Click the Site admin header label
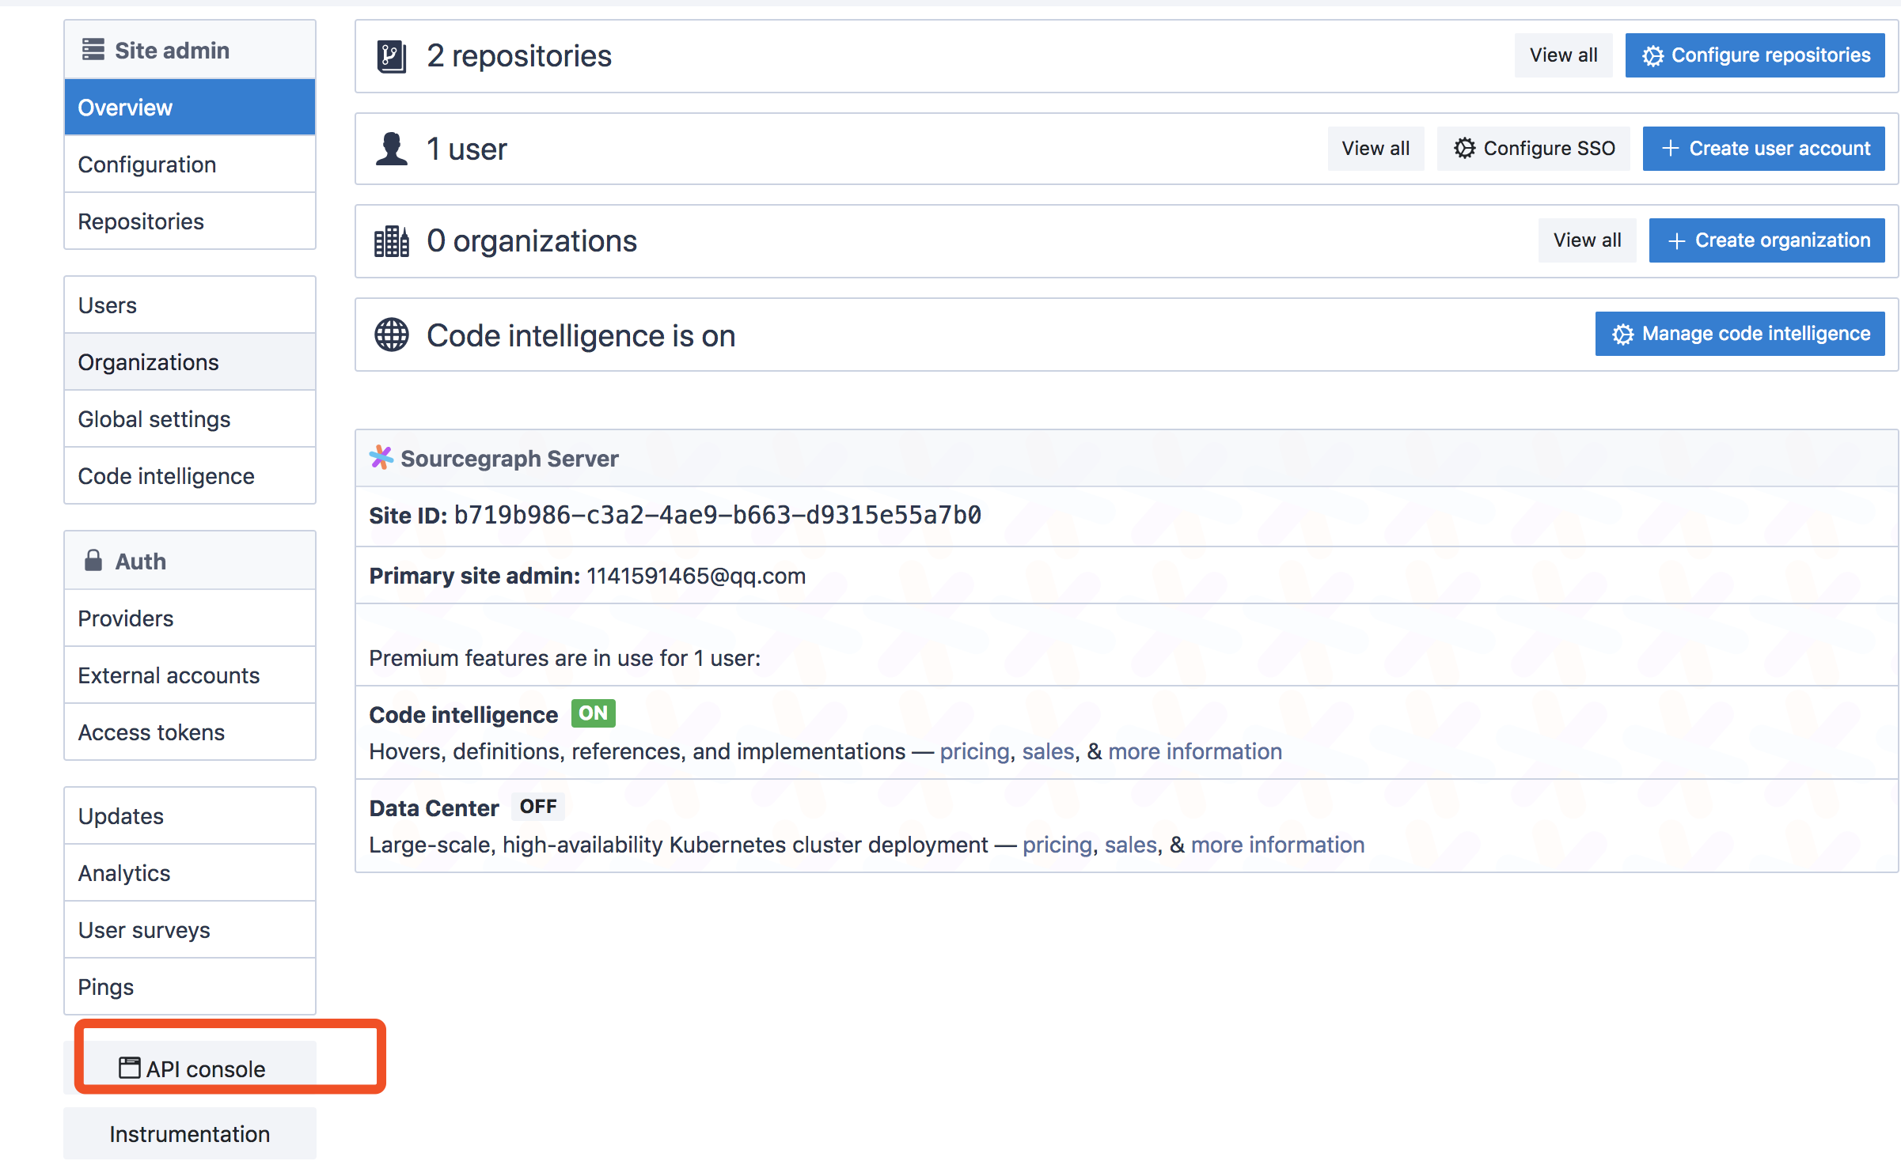The image size is (1901, 1161). pos(173,50)
